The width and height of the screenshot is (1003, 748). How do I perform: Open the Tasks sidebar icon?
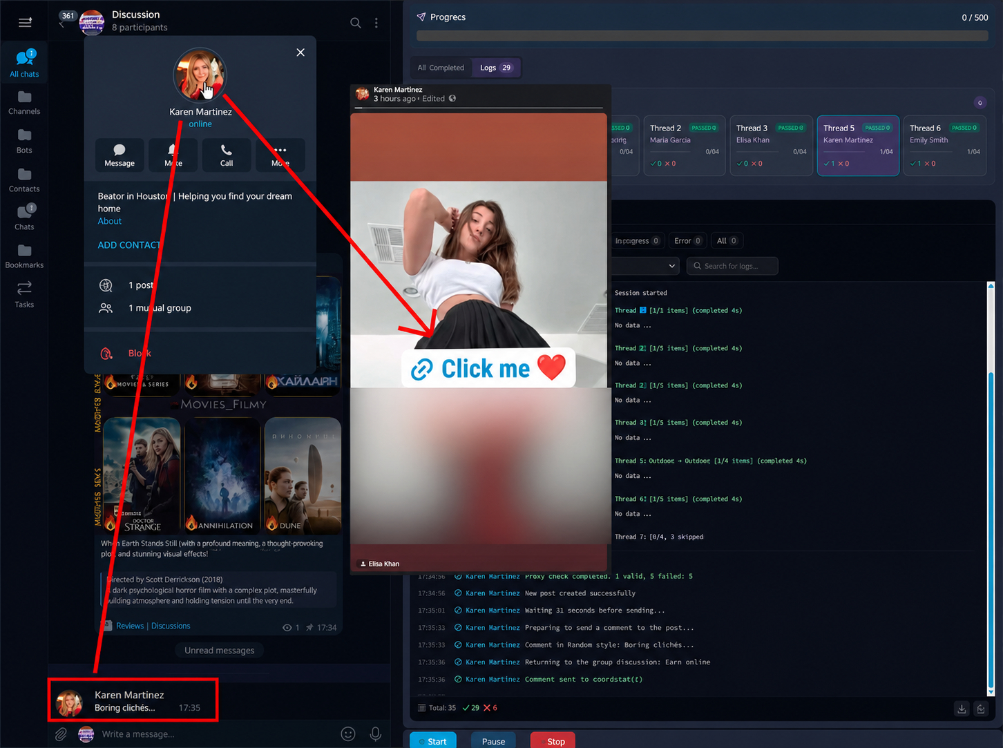click(x=24, y=294)
